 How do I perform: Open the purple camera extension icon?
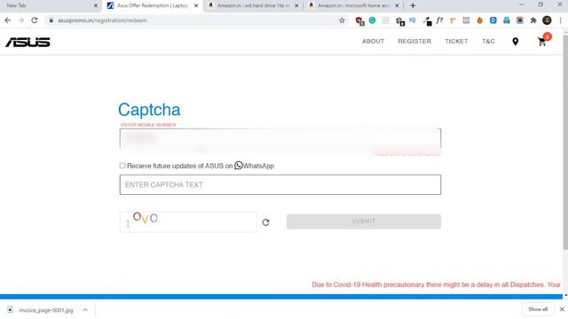coord(520,20)
